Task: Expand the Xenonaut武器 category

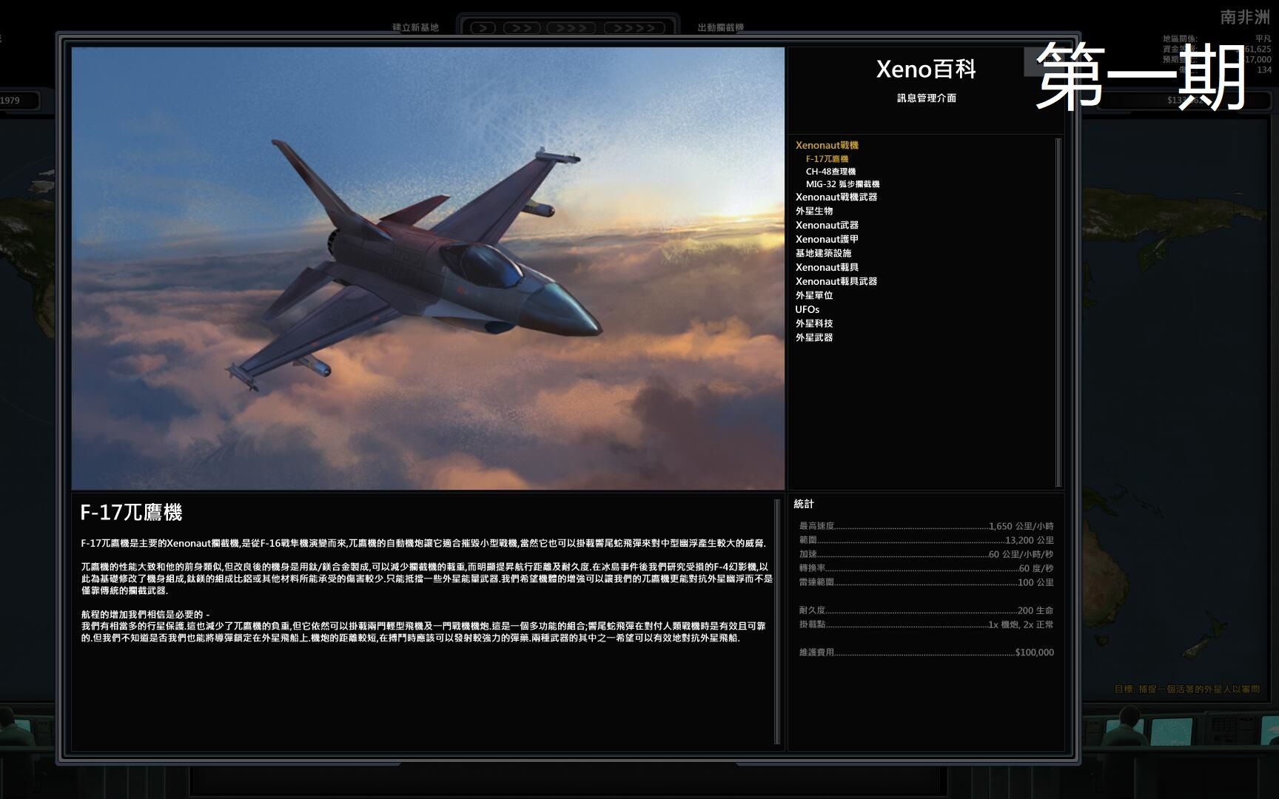Action: [x=827, y=225]
